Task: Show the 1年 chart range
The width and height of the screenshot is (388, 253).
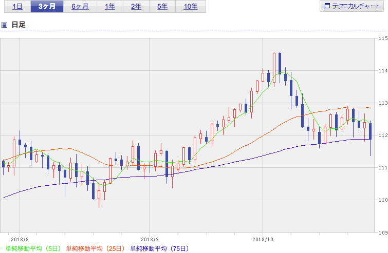Action: tap(110, 6)
